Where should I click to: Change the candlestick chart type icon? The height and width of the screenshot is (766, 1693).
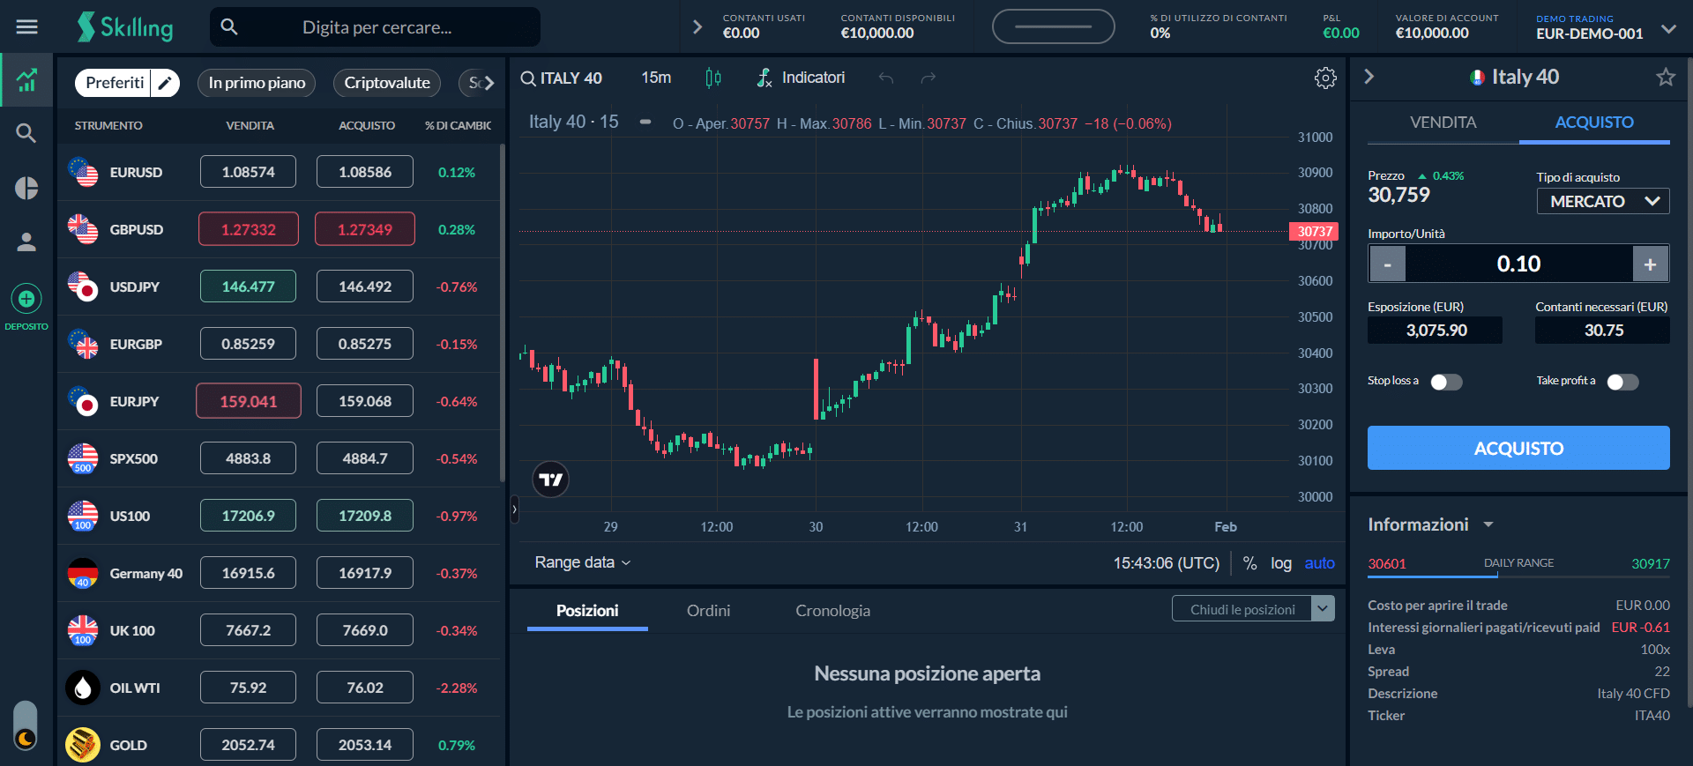pos(713,78)
